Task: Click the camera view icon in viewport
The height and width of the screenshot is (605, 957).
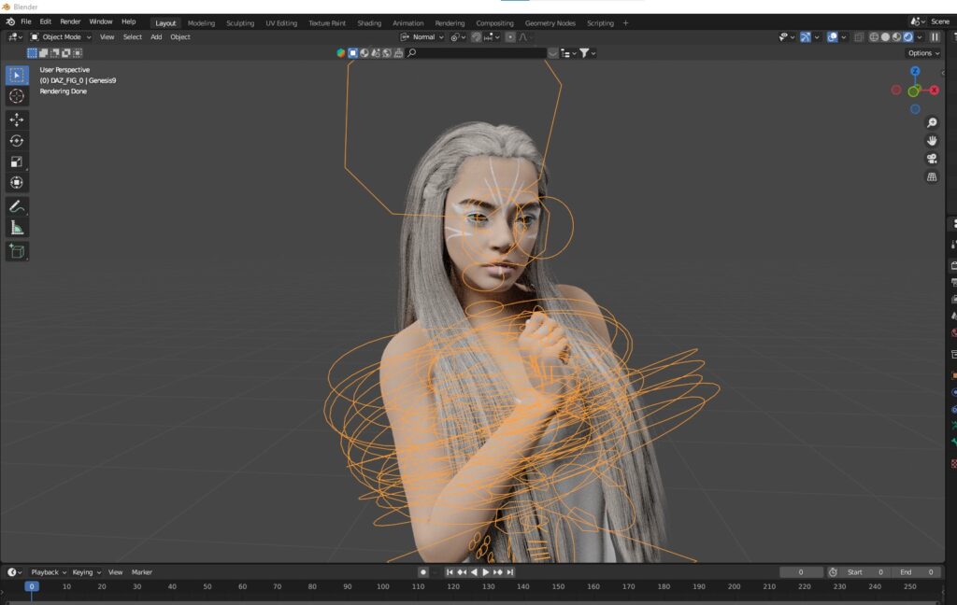Action: pyautogui.click(x=932, y=159)
